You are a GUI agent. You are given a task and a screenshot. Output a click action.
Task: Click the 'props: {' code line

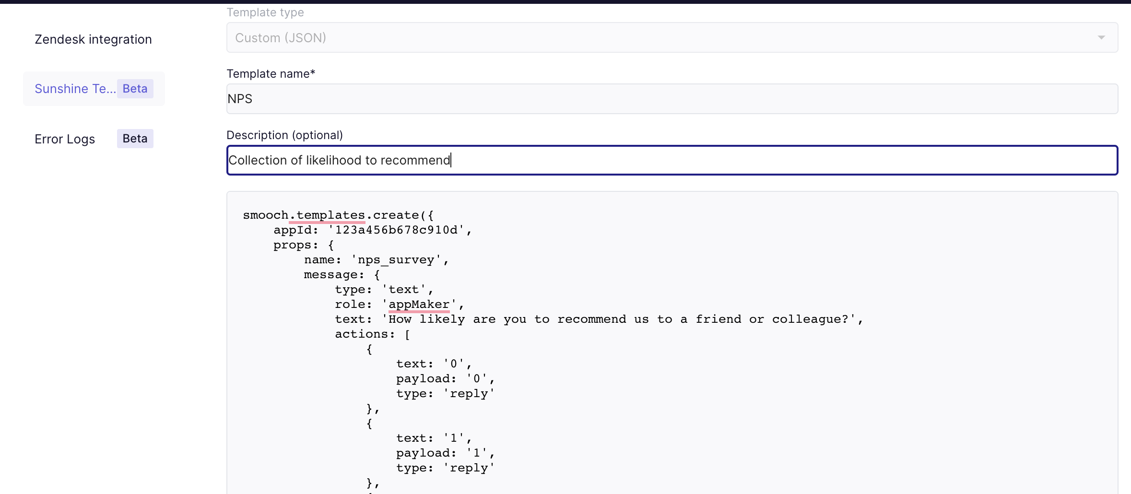pos(304,245)
